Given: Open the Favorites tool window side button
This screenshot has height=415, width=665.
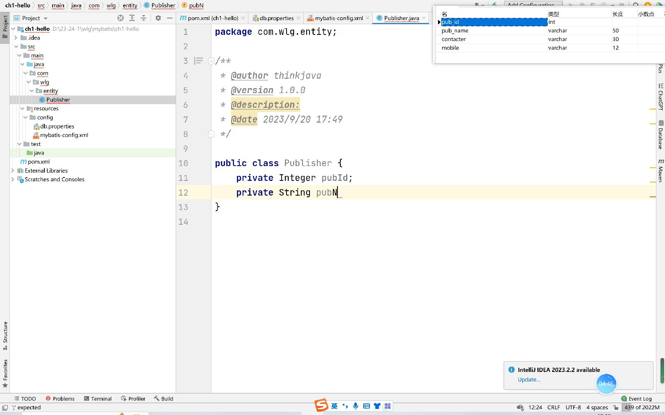Looking at the screenshot, I should coord(5,373).
